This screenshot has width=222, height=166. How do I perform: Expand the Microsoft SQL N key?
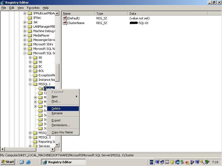25,49
